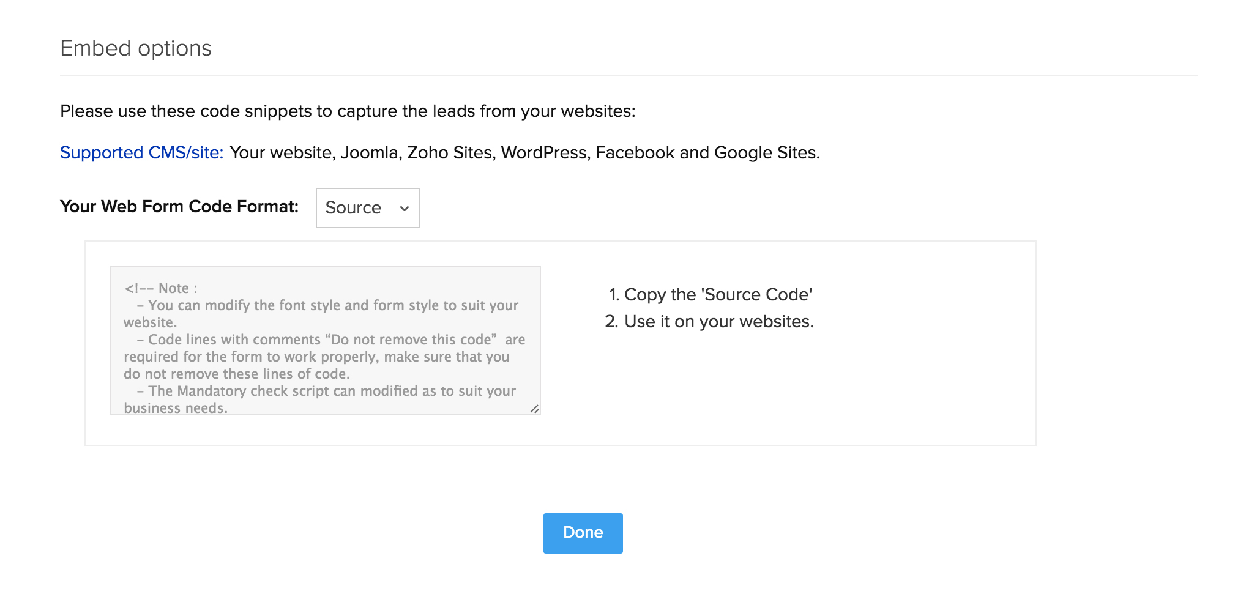This screenshot has height=594, width=1235.
Task: Click Zoho Sites in the supported list
Action: 450,152
